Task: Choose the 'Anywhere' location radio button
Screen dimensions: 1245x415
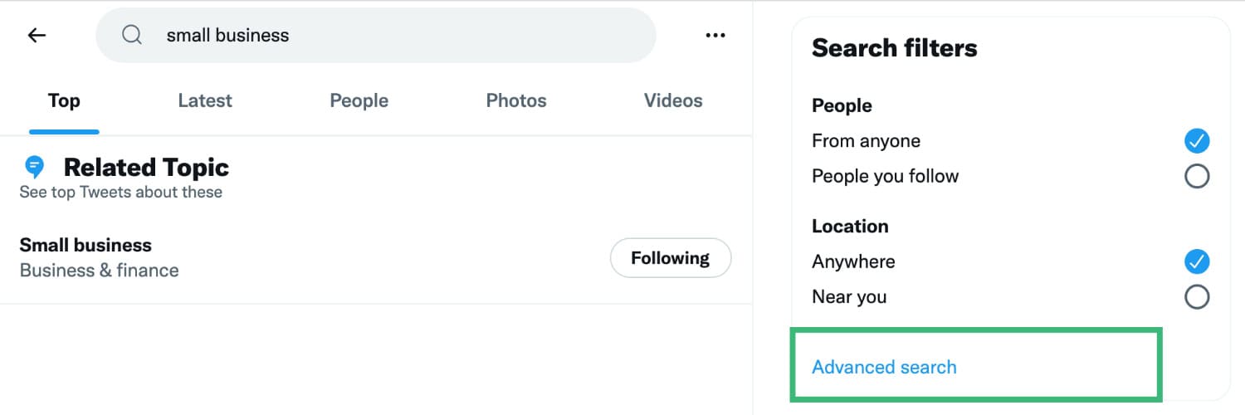Action: tap(1196, 261)
